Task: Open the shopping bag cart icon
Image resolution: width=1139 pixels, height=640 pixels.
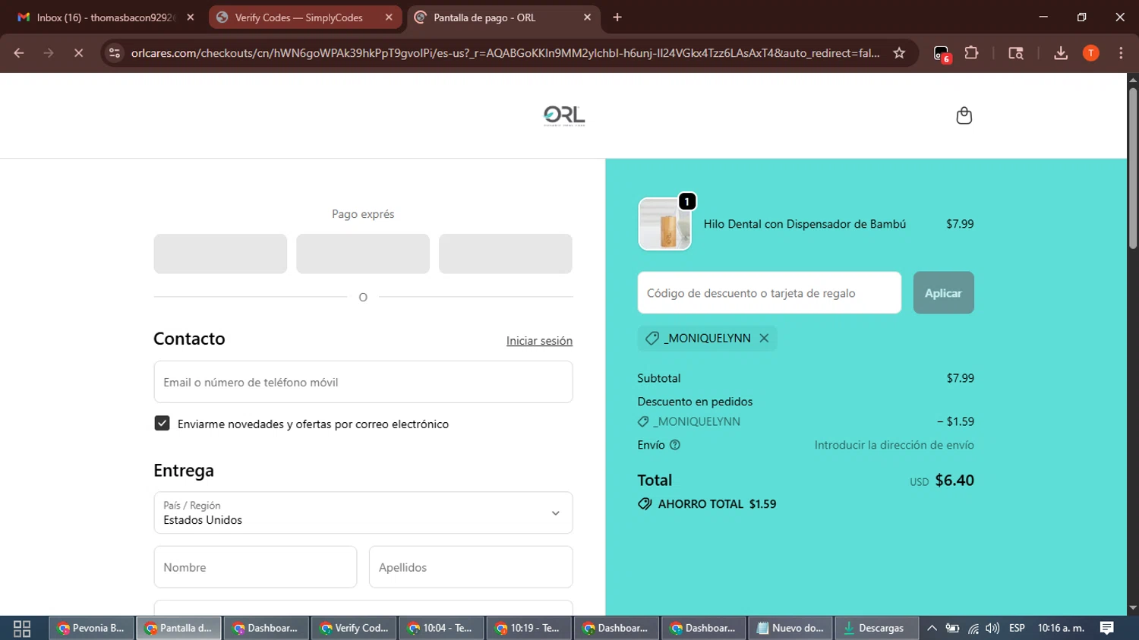Action: pos(964,115)
